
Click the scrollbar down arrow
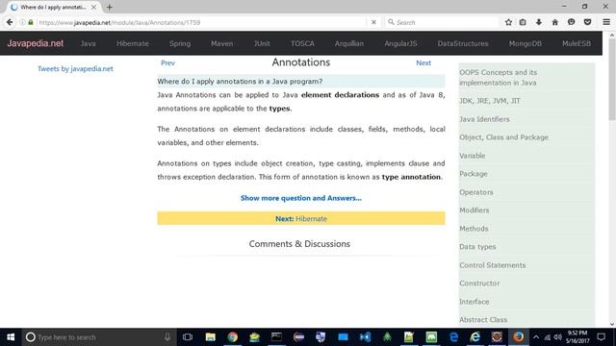click(x=612, y=324)
